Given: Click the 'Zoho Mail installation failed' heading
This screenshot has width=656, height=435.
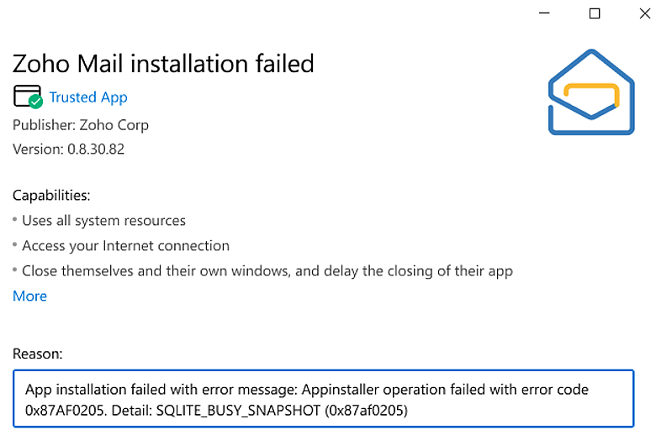Looking at the screenshot, I should [x=163, y=63].
